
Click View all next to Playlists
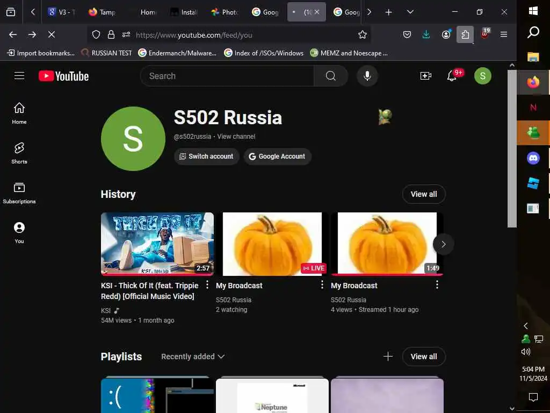point(424,357)
